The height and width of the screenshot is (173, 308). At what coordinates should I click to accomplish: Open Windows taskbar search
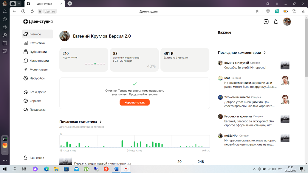point(14,169)
